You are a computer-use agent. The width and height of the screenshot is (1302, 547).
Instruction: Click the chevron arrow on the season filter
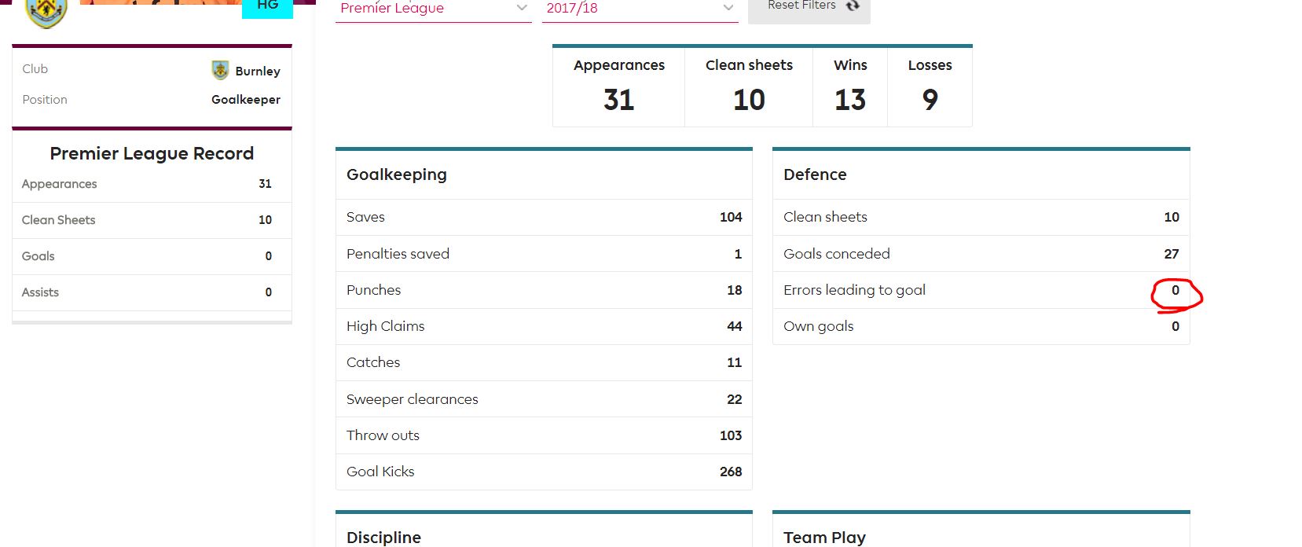click(728, 8)
